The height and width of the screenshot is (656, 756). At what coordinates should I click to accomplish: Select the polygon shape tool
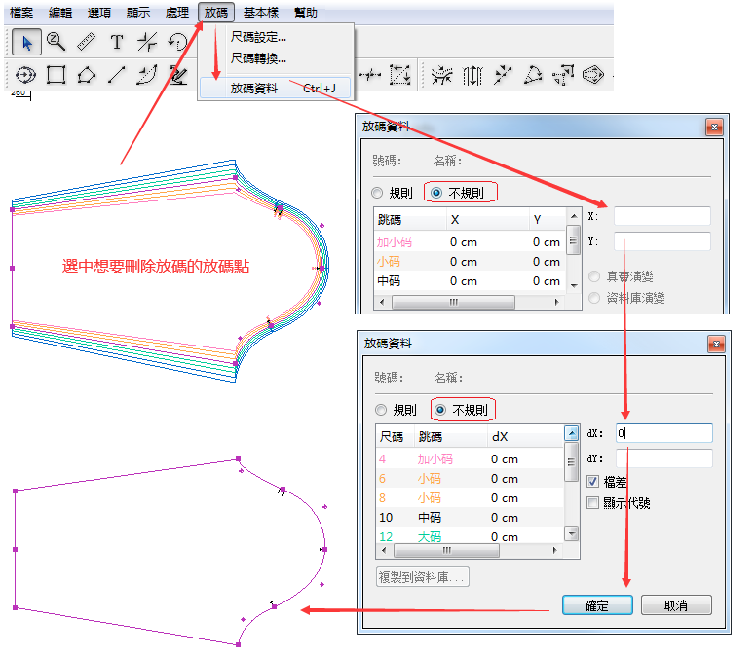point(86,74)
